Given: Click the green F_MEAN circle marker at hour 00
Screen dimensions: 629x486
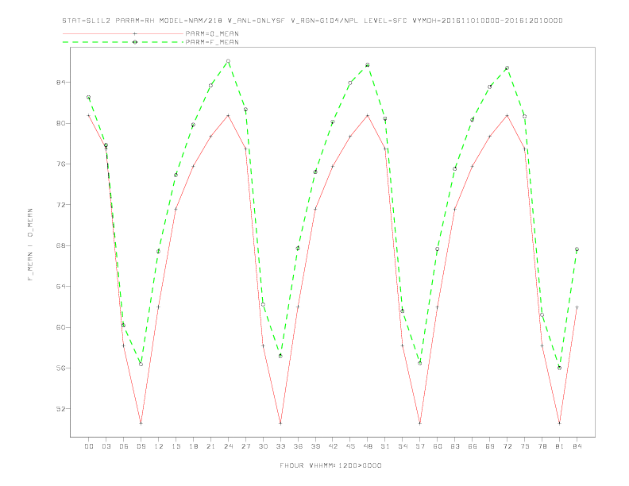Looking at the screenshot, I should [x=89, y=97].
